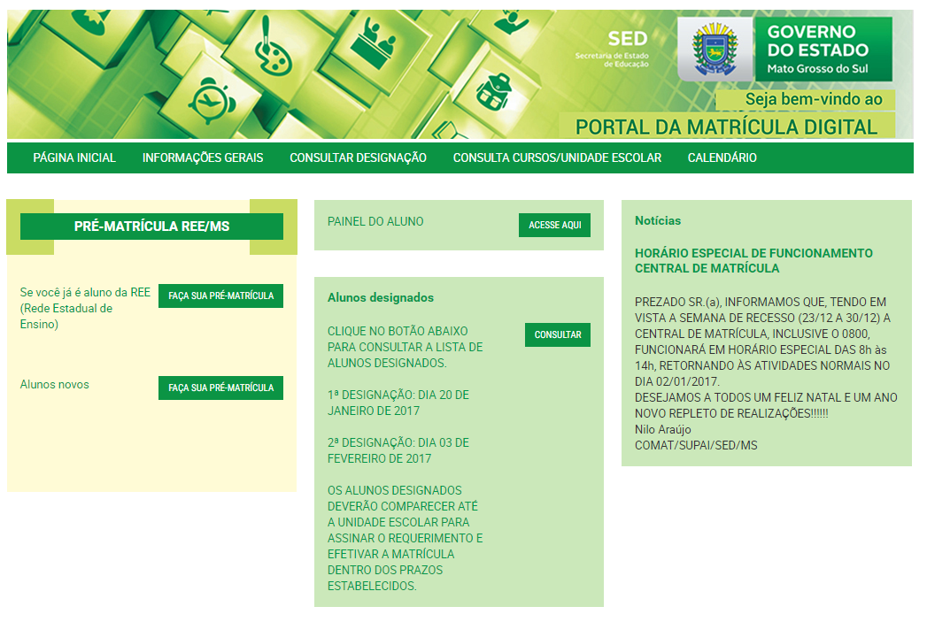The width and height of the screenshot is (927, 622).
Task: Click the PORTAL DA MATRÍCULA DIGITAL title
Action: (x=727, y=127)
